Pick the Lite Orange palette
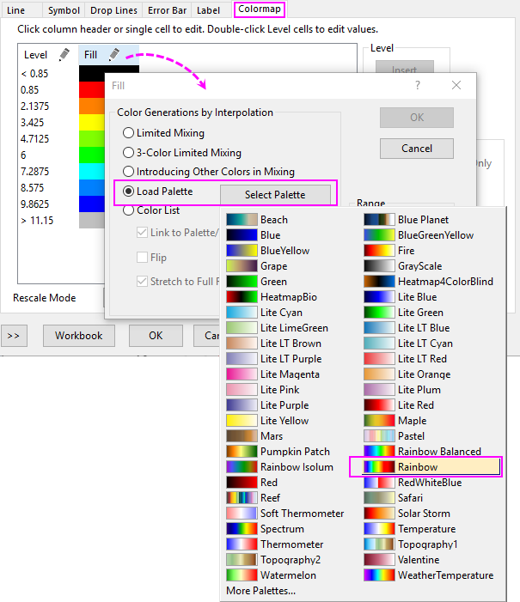This screenshot has width=520, height=602. point(407,374)
